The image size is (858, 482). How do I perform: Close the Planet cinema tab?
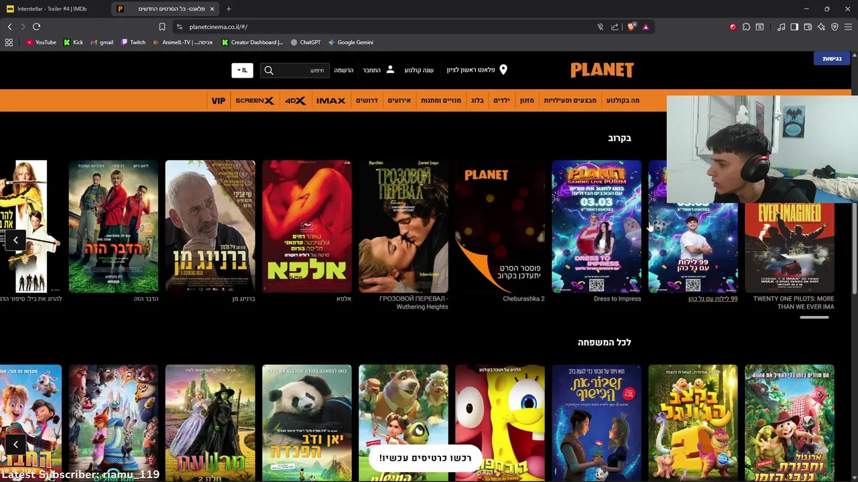click(212, 9)
